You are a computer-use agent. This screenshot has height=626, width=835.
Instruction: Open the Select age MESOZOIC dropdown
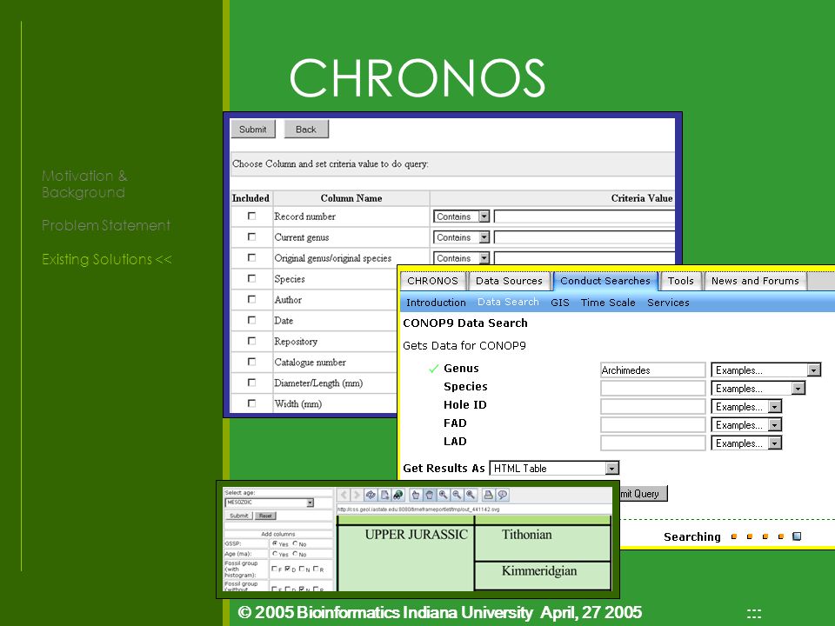[270, 503]
